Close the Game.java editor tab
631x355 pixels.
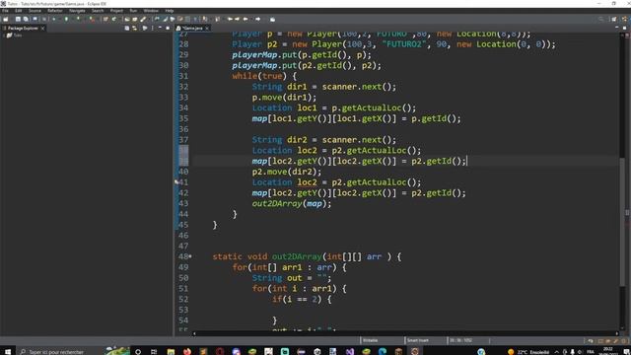[207, 29]
